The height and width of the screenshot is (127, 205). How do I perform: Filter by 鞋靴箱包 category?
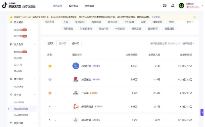68,28
